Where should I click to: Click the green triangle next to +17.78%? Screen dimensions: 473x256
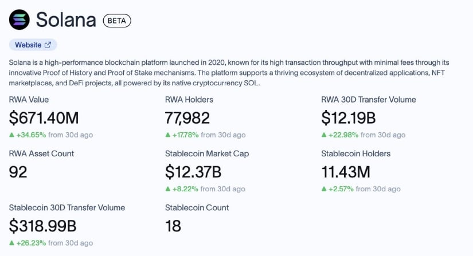pos(168,135)
